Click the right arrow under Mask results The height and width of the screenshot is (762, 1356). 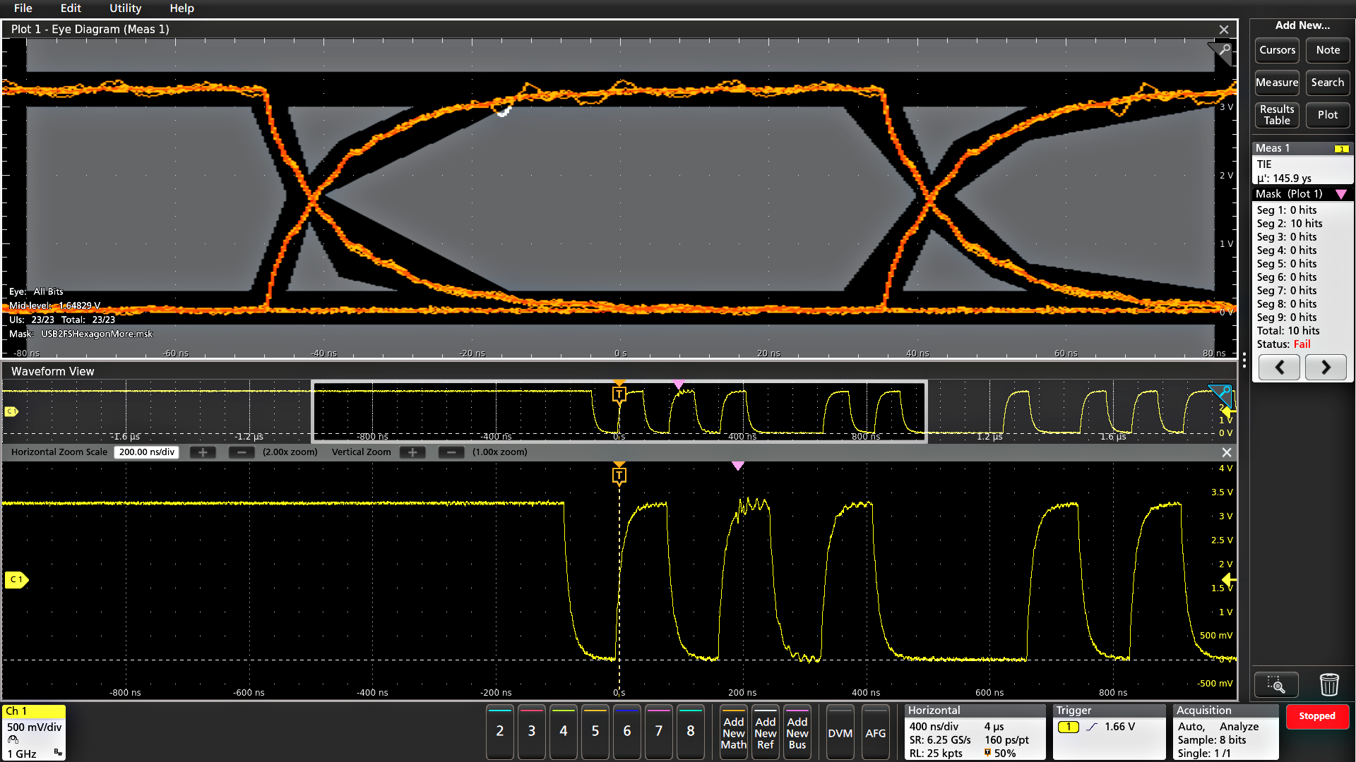pyautogui.click(x=1326, y=367)
